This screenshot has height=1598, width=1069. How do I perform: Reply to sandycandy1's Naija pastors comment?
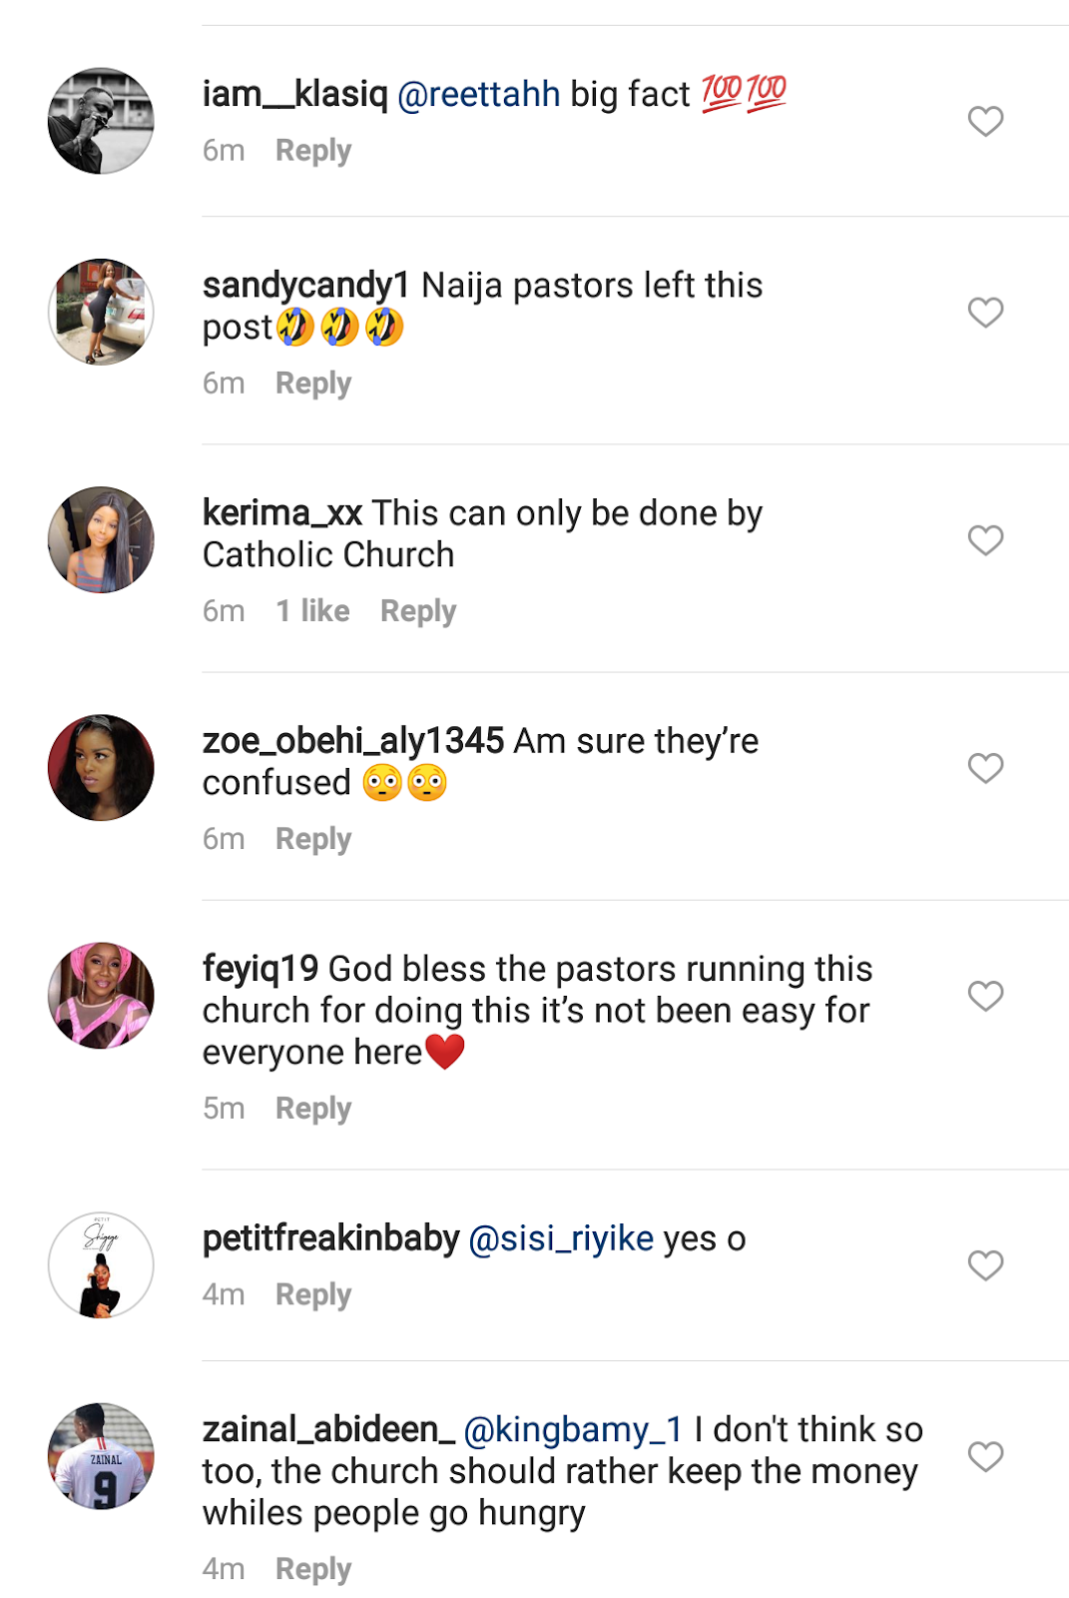(x=313, y=384)
